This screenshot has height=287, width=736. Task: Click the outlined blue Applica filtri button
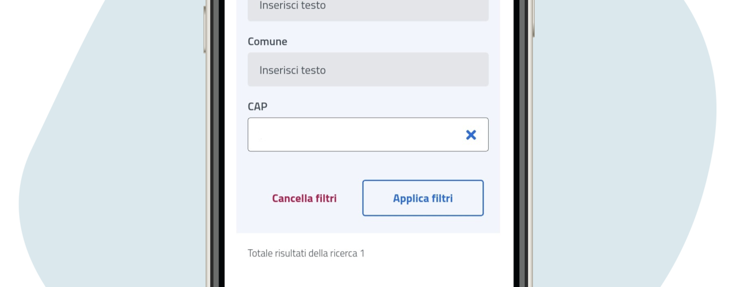423,198
